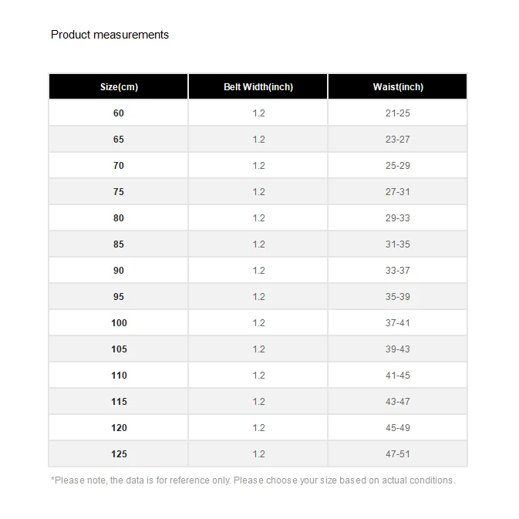Select the size 60 cell

pyautogui.click(x=119, y=113)
